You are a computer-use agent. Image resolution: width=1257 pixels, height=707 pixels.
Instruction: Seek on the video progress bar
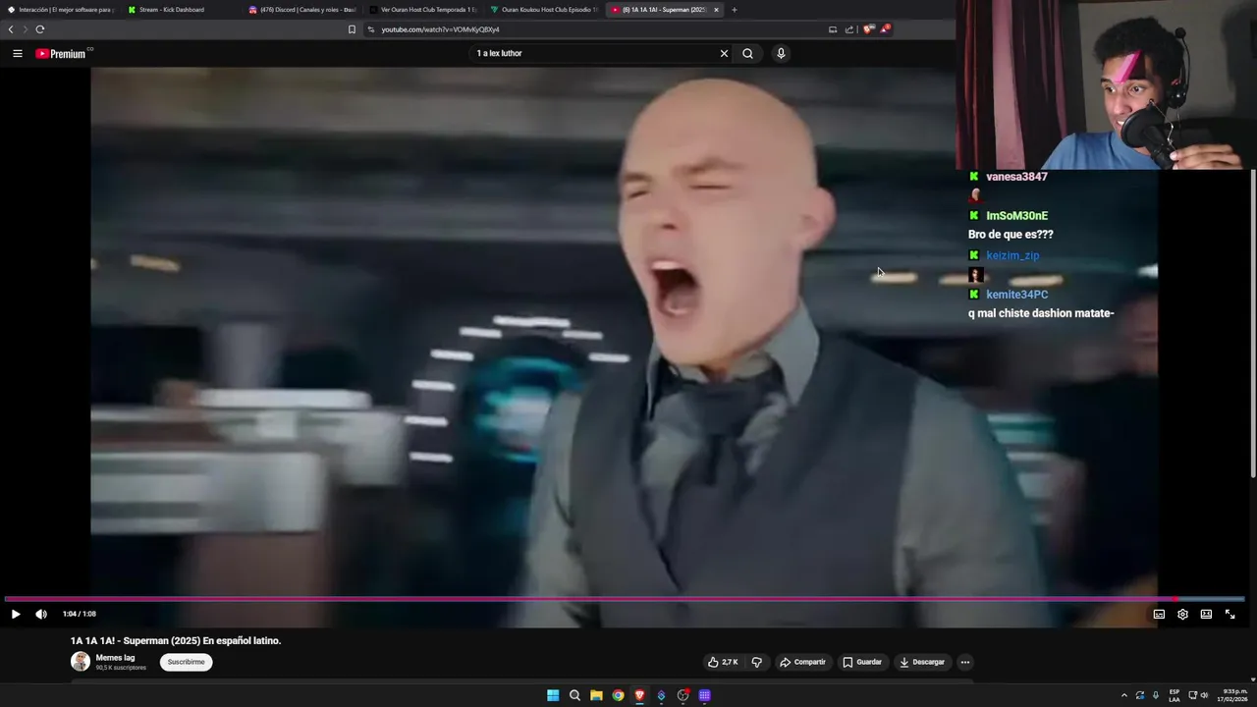[x=625, y=598]
